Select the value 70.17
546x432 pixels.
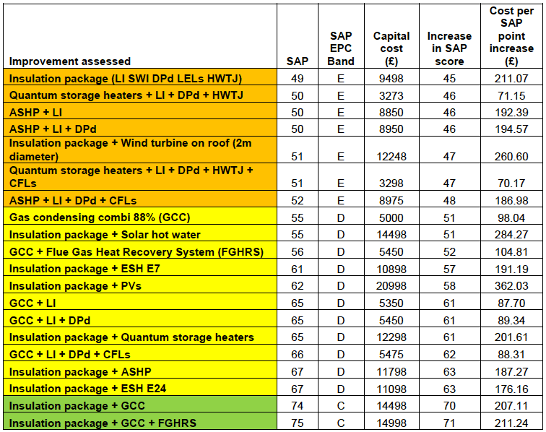click(x=511, y=183)
